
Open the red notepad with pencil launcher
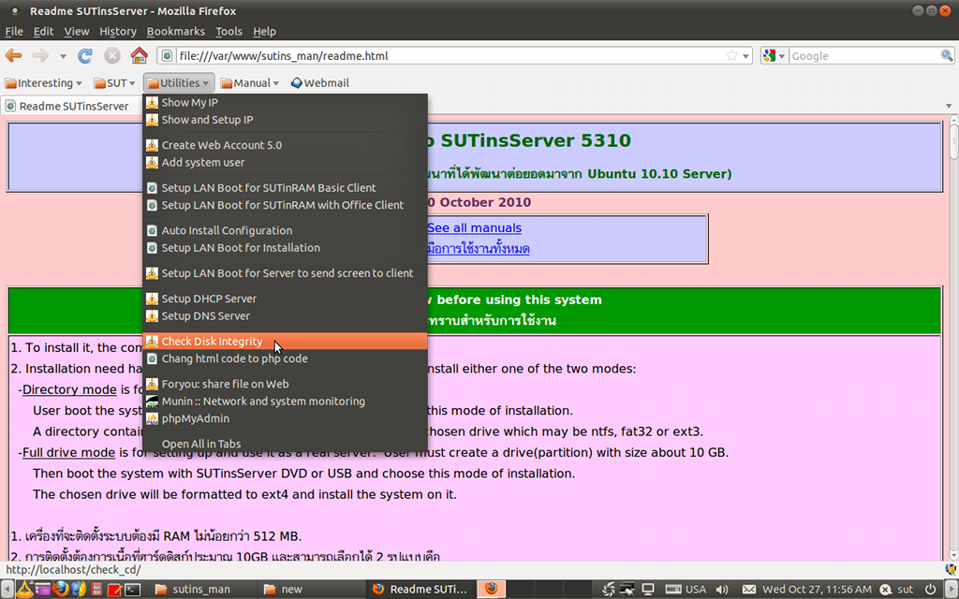(114, 590)
